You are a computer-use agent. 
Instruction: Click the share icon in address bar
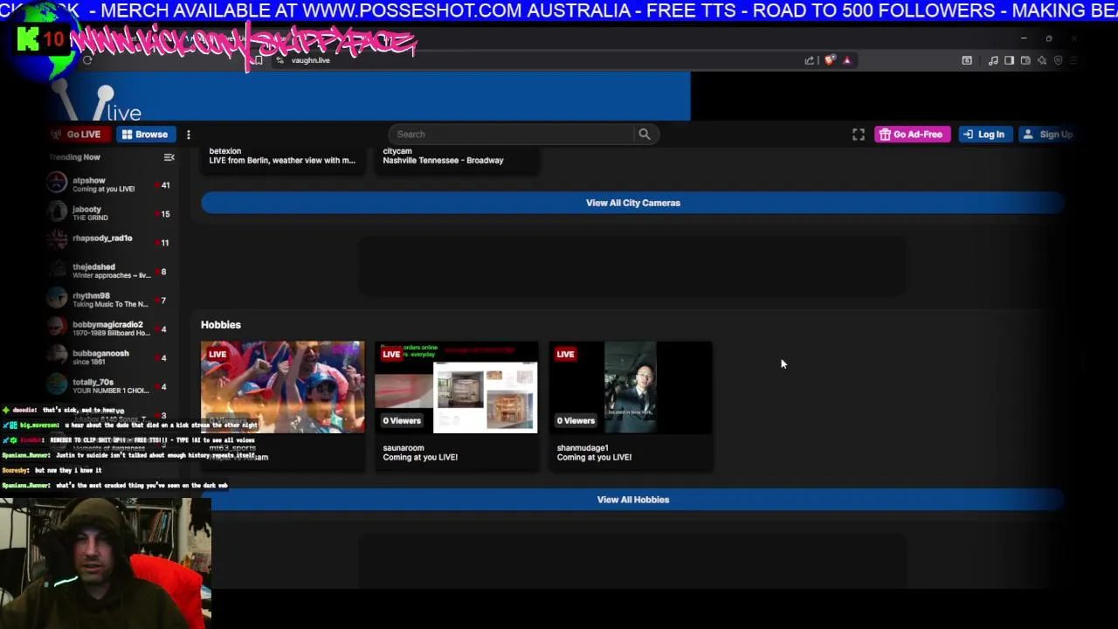[810, 60]
